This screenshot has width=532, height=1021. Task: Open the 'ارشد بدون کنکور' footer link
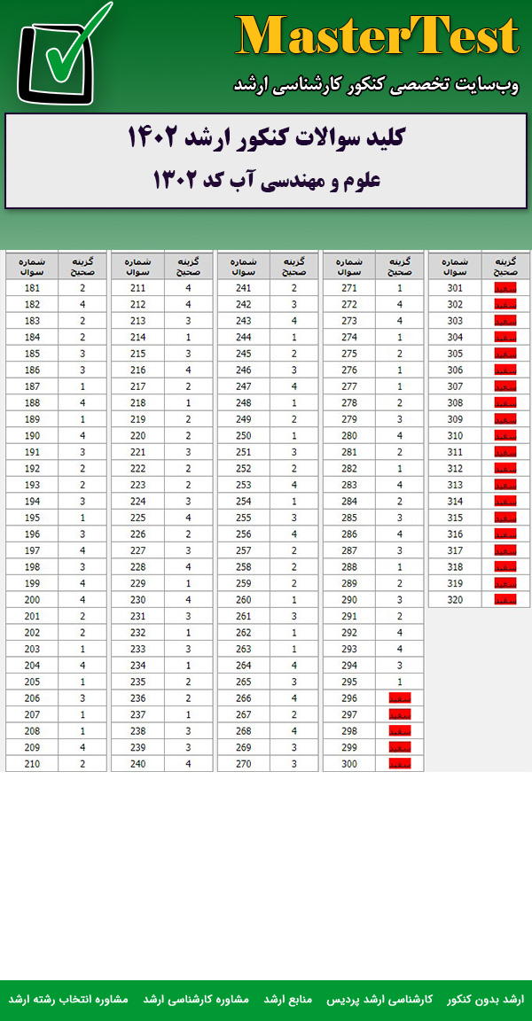485,999
